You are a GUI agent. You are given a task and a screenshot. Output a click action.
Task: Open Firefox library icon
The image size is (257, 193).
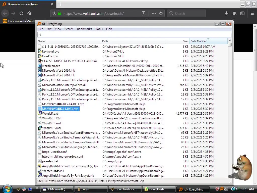(234, 14)
